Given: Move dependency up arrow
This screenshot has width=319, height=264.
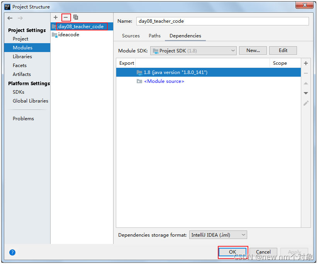Looking at the screenshot, I should coord(305,83).
